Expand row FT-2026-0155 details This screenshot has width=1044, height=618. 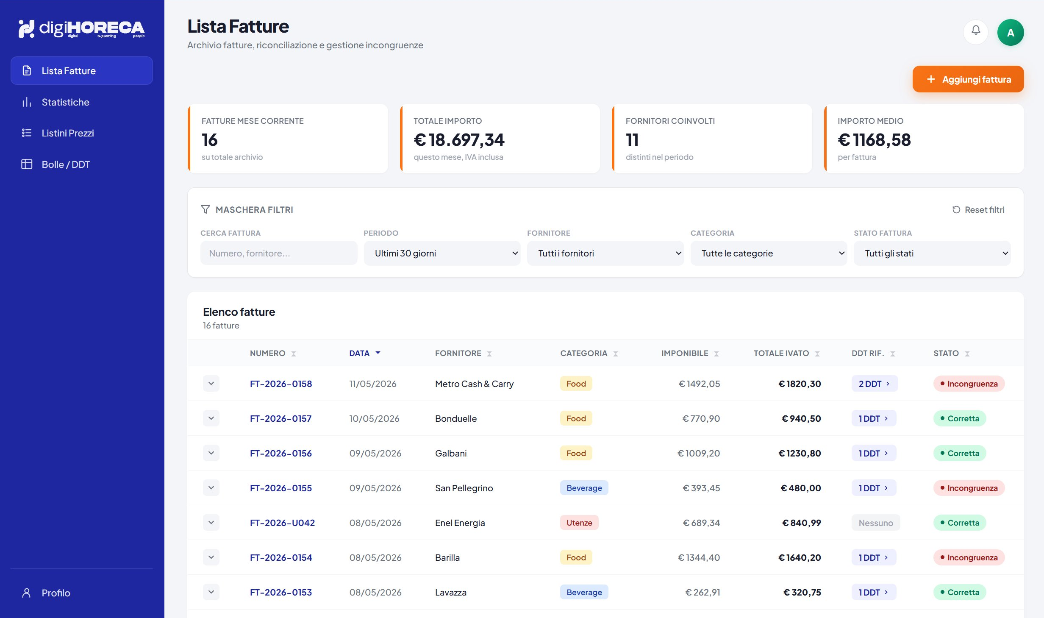211,488
